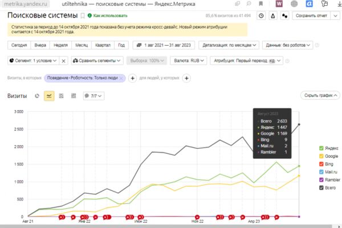Image resolution: width=342 pixels, height=228 pixels.
Task: Open Валюта: RUB dropdown
Action: (x=189, y=60)
